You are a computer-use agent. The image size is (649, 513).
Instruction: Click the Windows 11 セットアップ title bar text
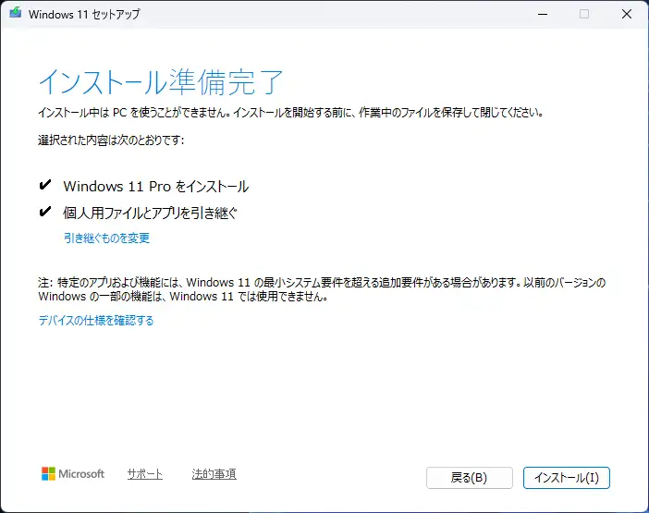tap(83, 15)
